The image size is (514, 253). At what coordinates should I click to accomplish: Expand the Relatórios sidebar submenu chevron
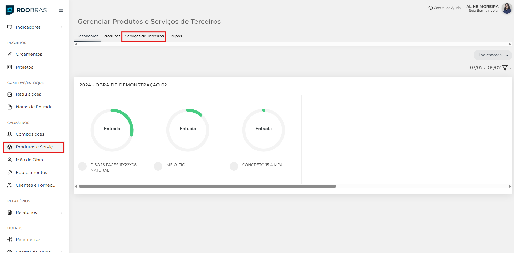click(x=61, y=212)
